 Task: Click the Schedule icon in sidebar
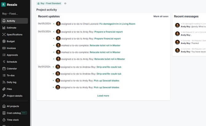click(4, 62)
